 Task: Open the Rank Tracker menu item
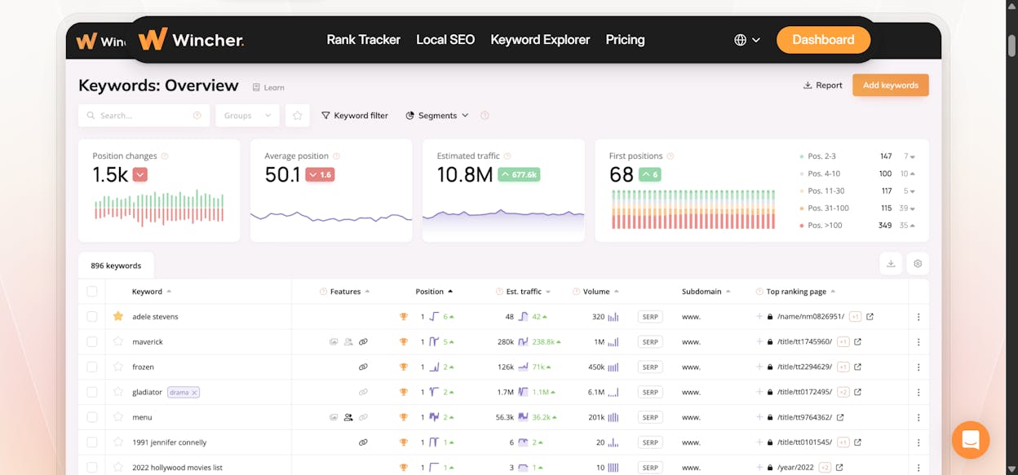[x=363, y=39]
